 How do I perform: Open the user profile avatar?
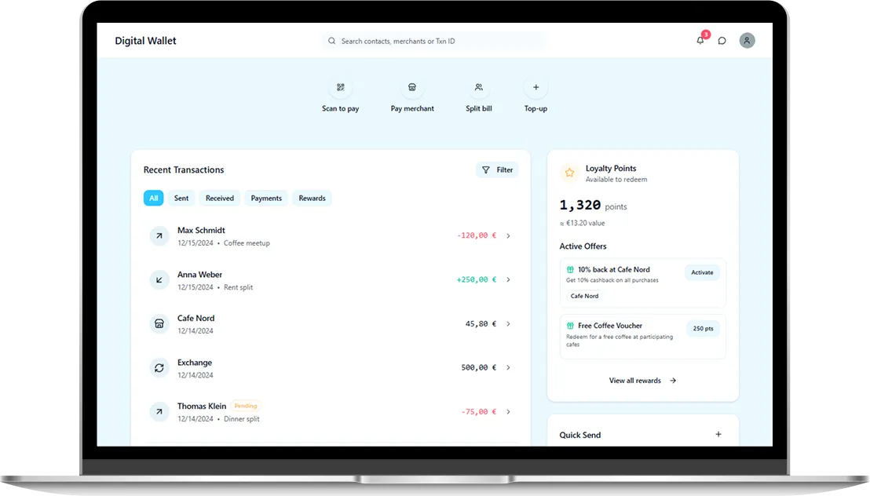(747, 41)
